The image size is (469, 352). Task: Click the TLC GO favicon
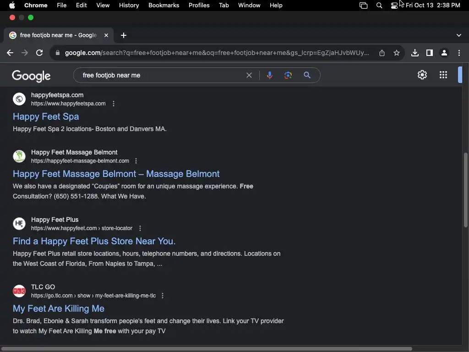19,291
